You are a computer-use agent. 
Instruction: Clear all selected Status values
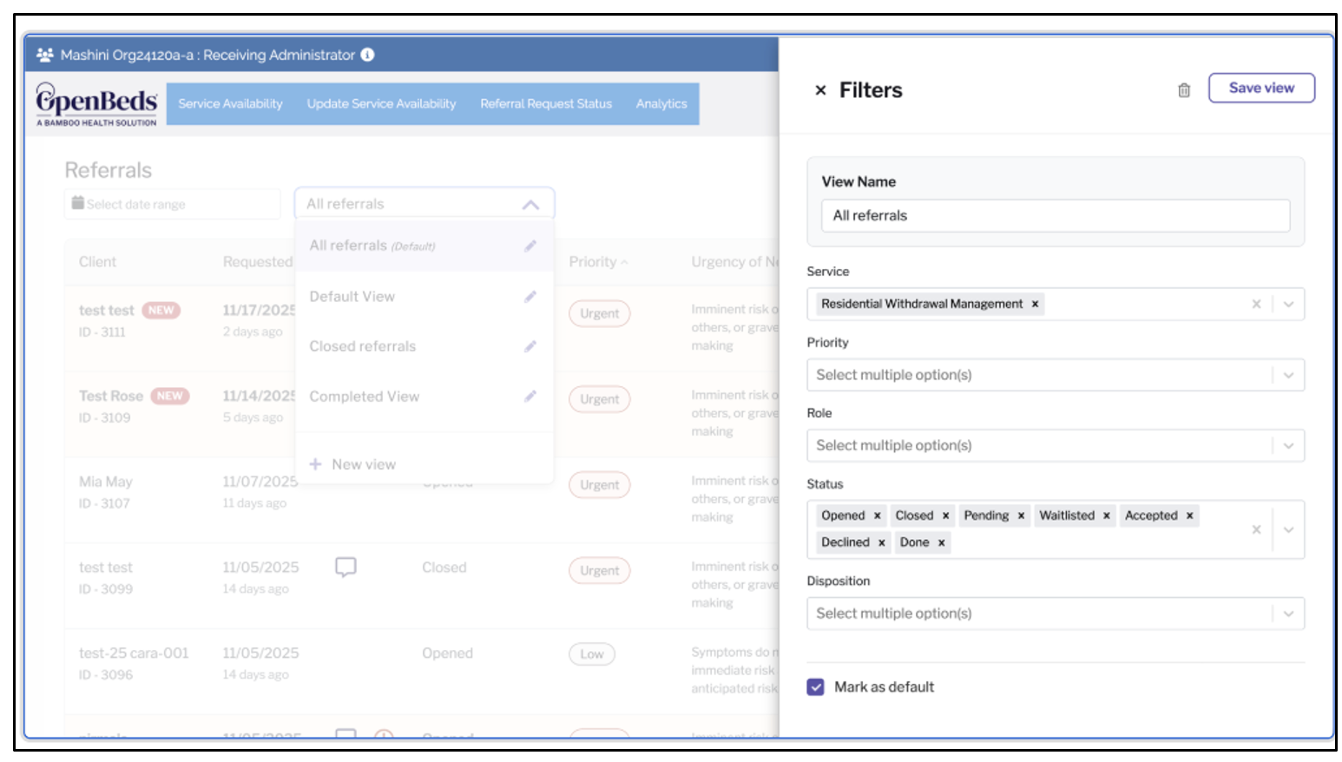point(1256,529)
